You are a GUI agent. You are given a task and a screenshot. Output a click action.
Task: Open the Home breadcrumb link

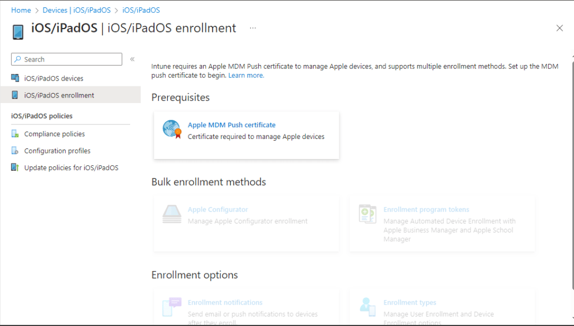pos(21,10)
